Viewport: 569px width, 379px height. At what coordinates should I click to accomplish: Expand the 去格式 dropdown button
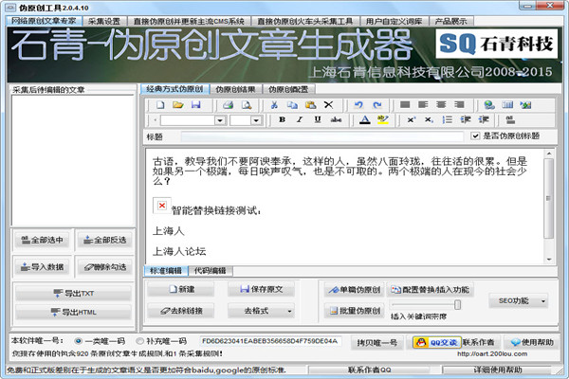(x=289, y=310)
